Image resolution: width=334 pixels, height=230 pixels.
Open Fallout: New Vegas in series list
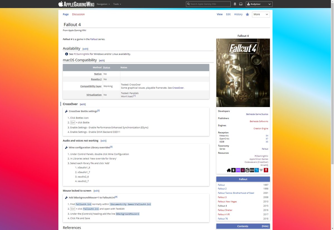pos(227,202)
